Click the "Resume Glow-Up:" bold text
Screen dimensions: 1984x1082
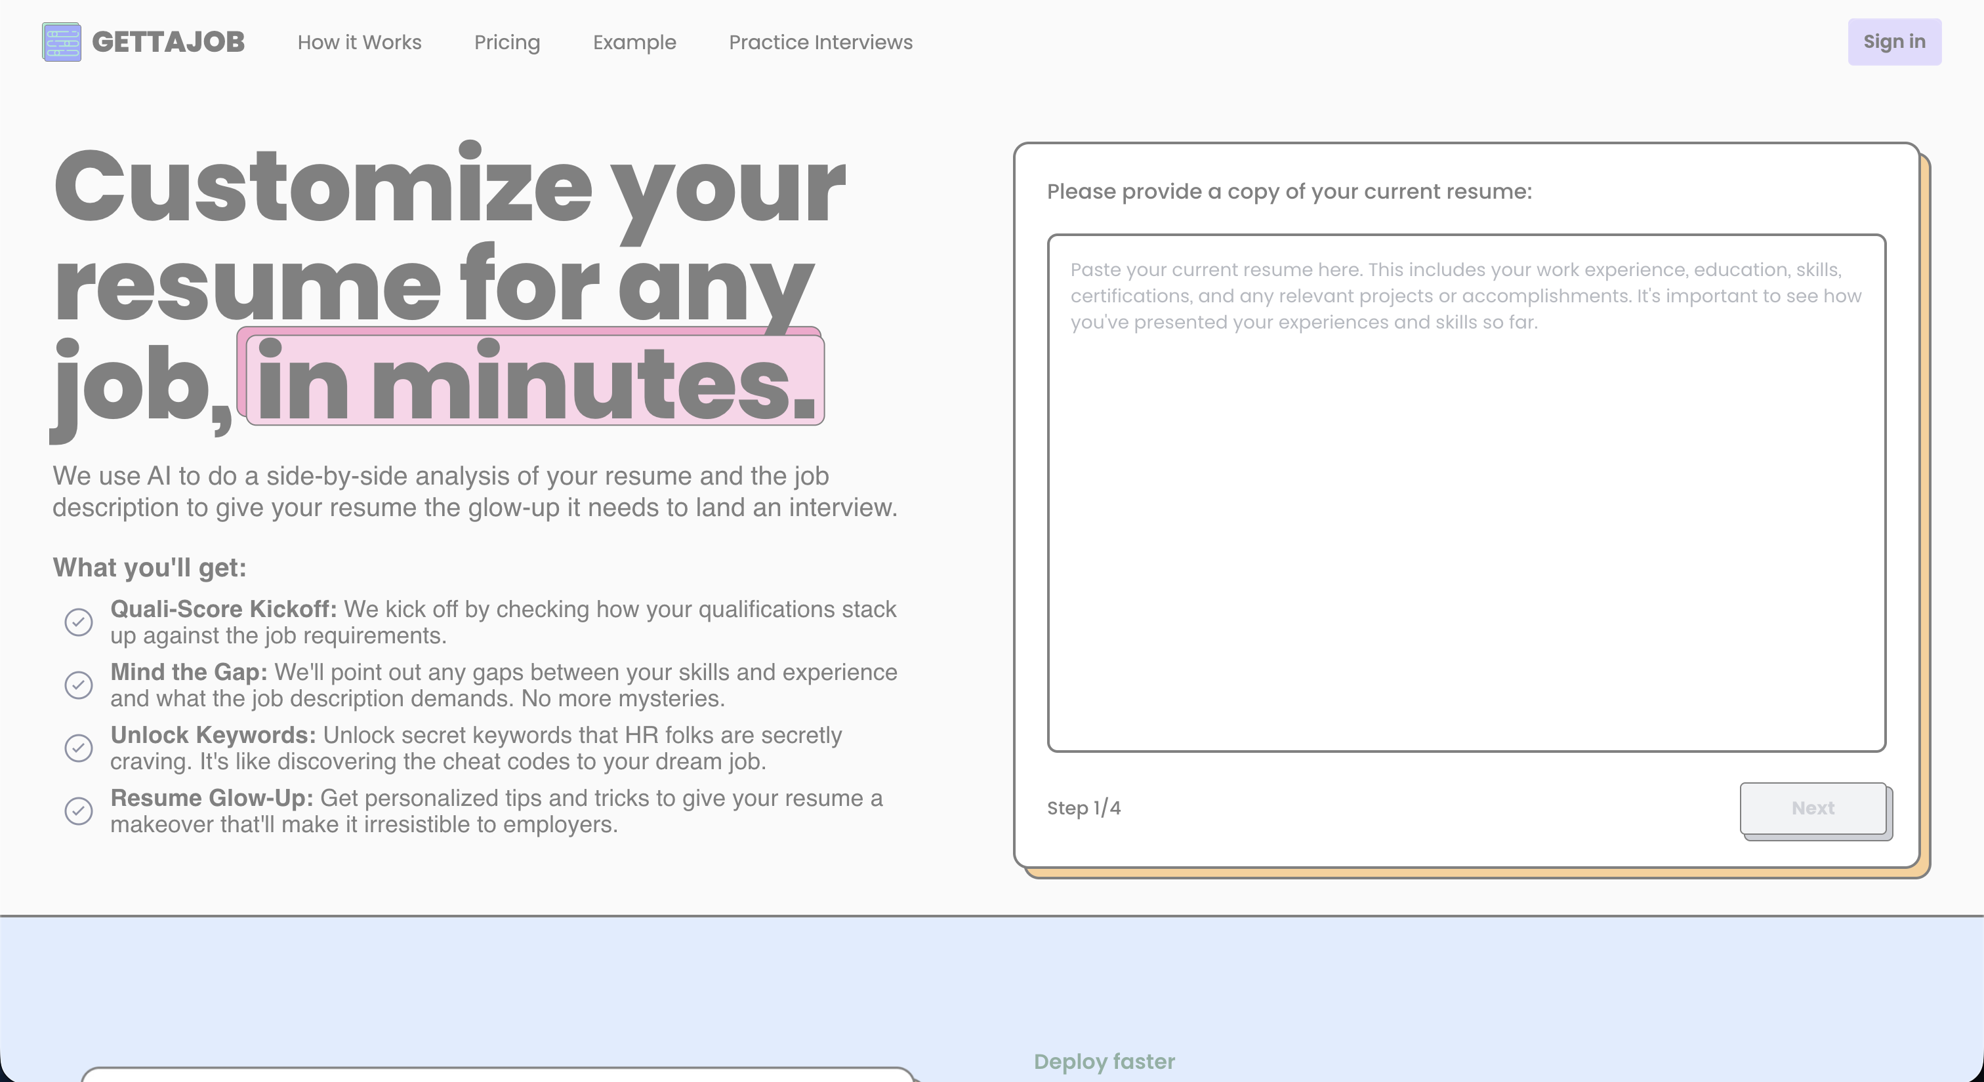click(x=212, y=798)
